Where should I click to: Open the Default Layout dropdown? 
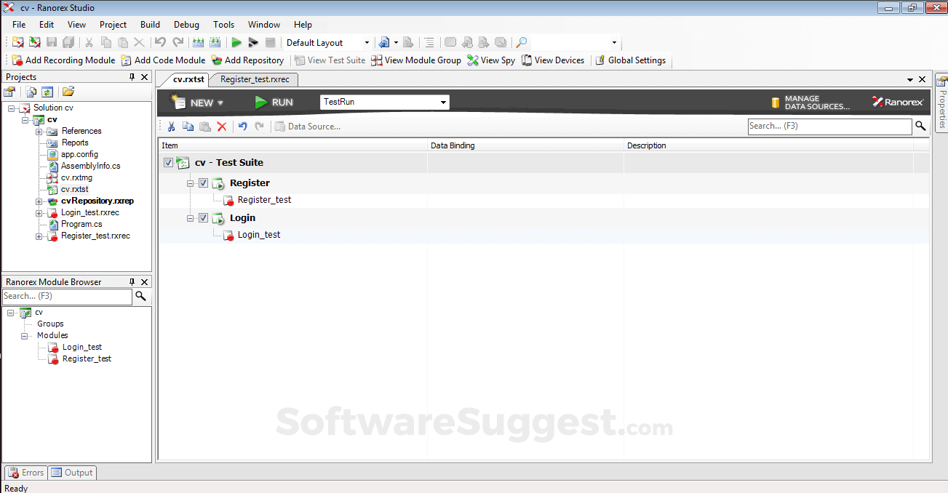(x=367, y=42)
